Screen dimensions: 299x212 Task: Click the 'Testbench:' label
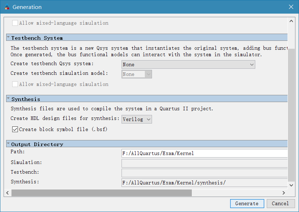[25, 172]
